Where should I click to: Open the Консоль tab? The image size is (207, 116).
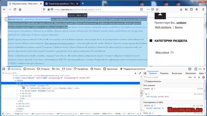click(x=29, y=69)
